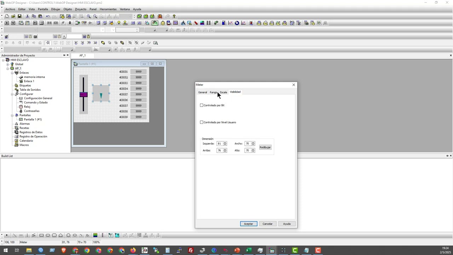Open Firefox from the taskbar
Image resolution: width=453 pixels, height=255 pixels.
coord(133,251)
